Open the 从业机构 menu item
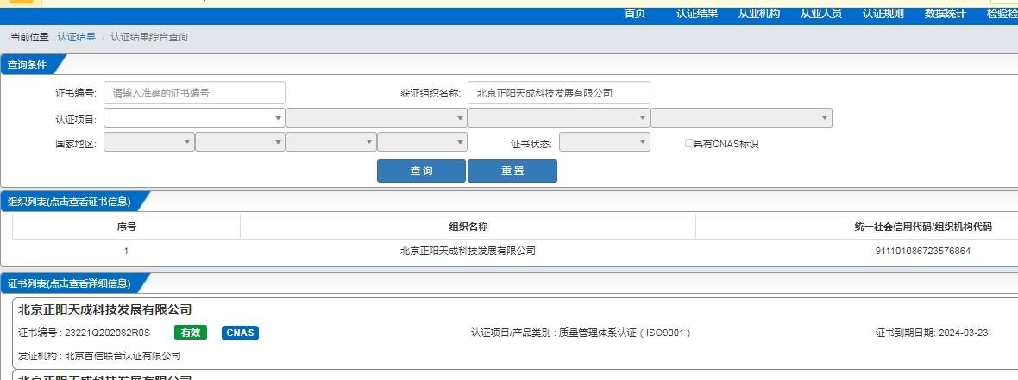This screenshot has width=1018, height=380. click(759, 14)
